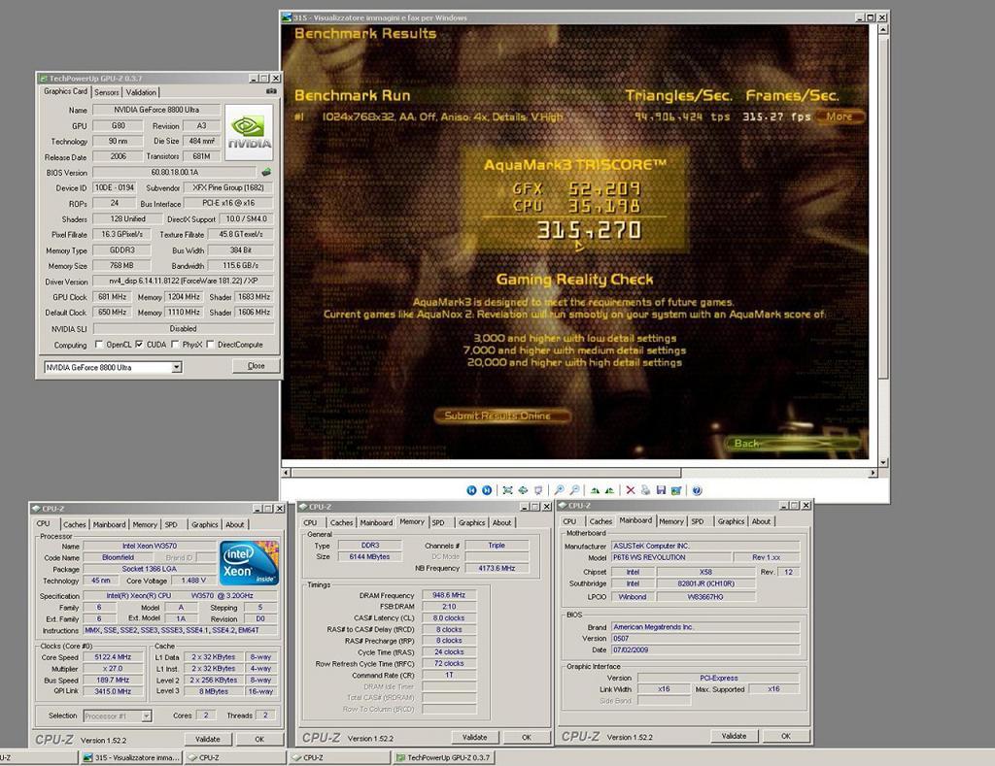Image resolution: width=995 pixels, height=766 pixels.
Task: Delete the image with red X icon
Action: [x=630, y=490]
